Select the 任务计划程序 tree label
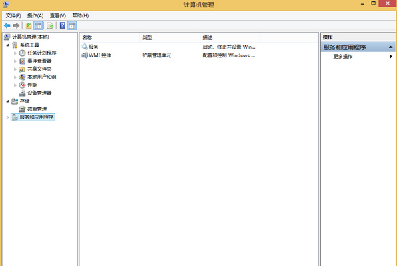This screenshot has height=266, width=397. coord(42,53)
